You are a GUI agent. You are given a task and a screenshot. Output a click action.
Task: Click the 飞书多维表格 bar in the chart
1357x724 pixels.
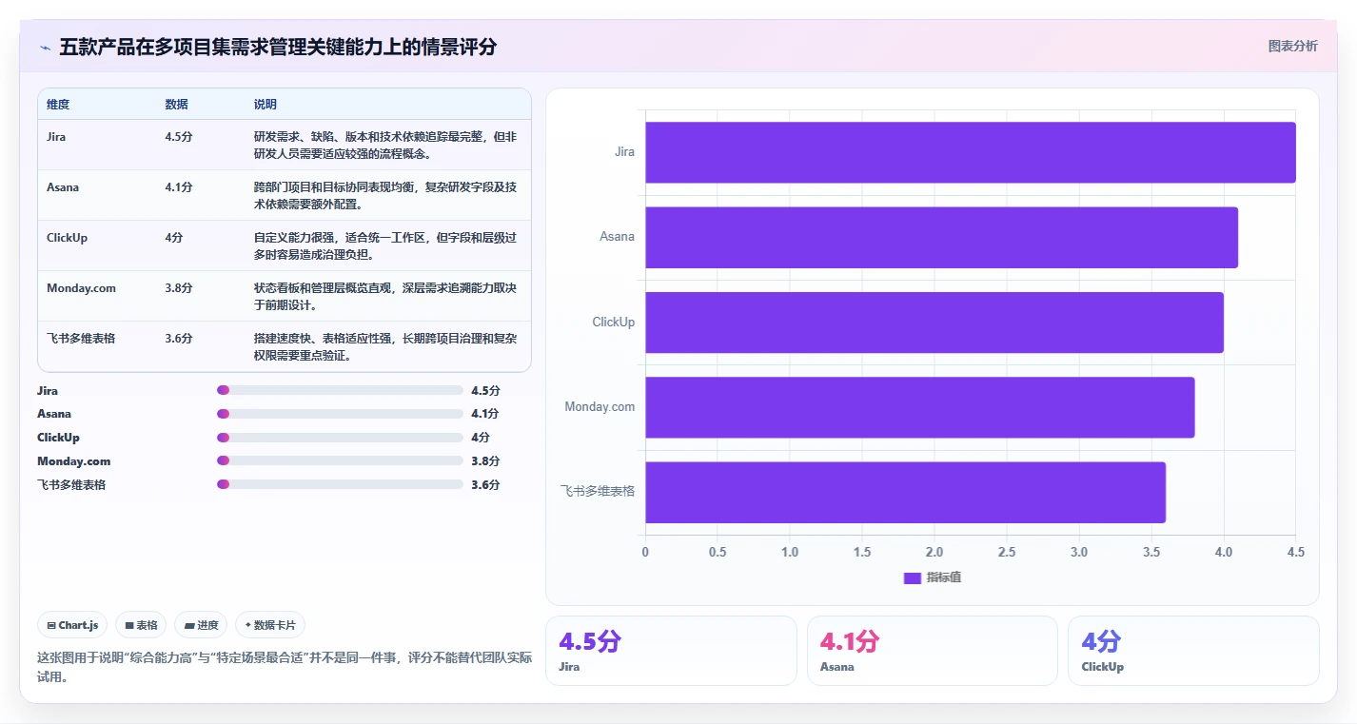click(906, 492)
